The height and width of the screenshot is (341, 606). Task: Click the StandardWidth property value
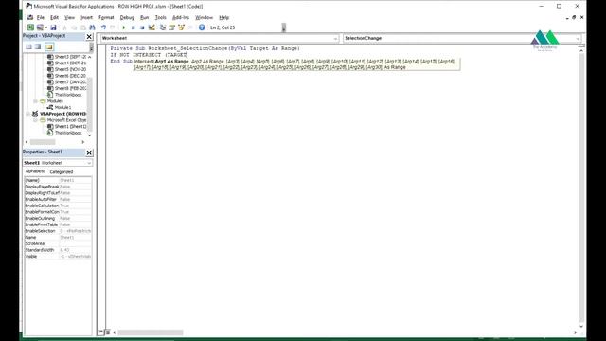tap(76, 250)
